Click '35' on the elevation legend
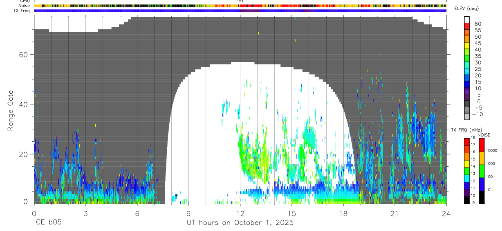Screen dimensions: 502x231 [477, 56]
